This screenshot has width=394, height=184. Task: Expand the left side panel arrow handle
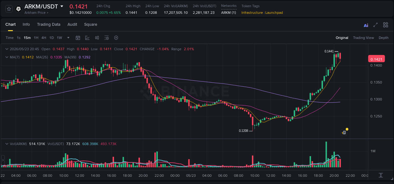point(2,160)
